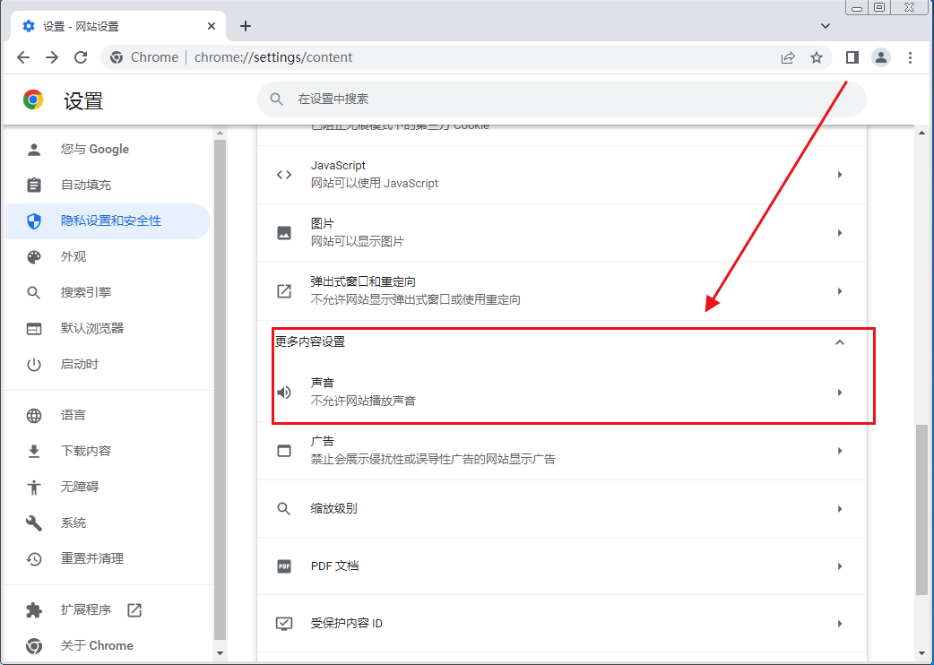This screenshot has height=665, width=934.
Task: Open JavaScript site settings arrow
Action: 840,175
